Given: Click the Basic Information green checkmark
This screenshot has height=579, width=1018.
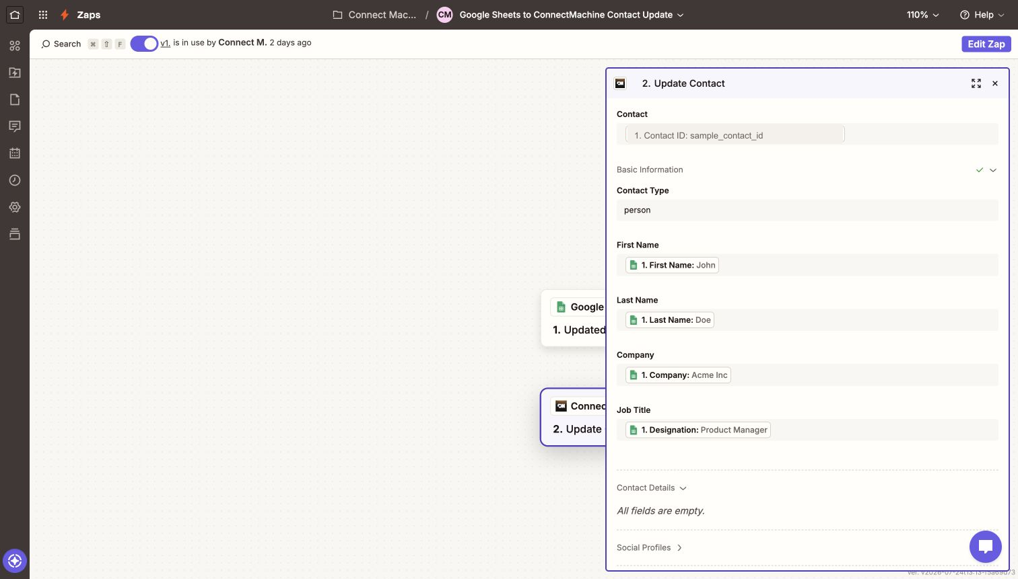Looking at the screenshot, I should (x=980, y=170).
